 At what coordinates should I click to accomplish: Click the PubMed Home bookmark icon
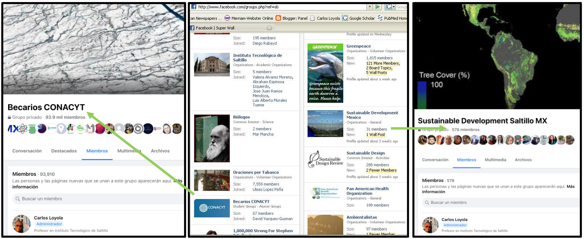coord(380,18)
